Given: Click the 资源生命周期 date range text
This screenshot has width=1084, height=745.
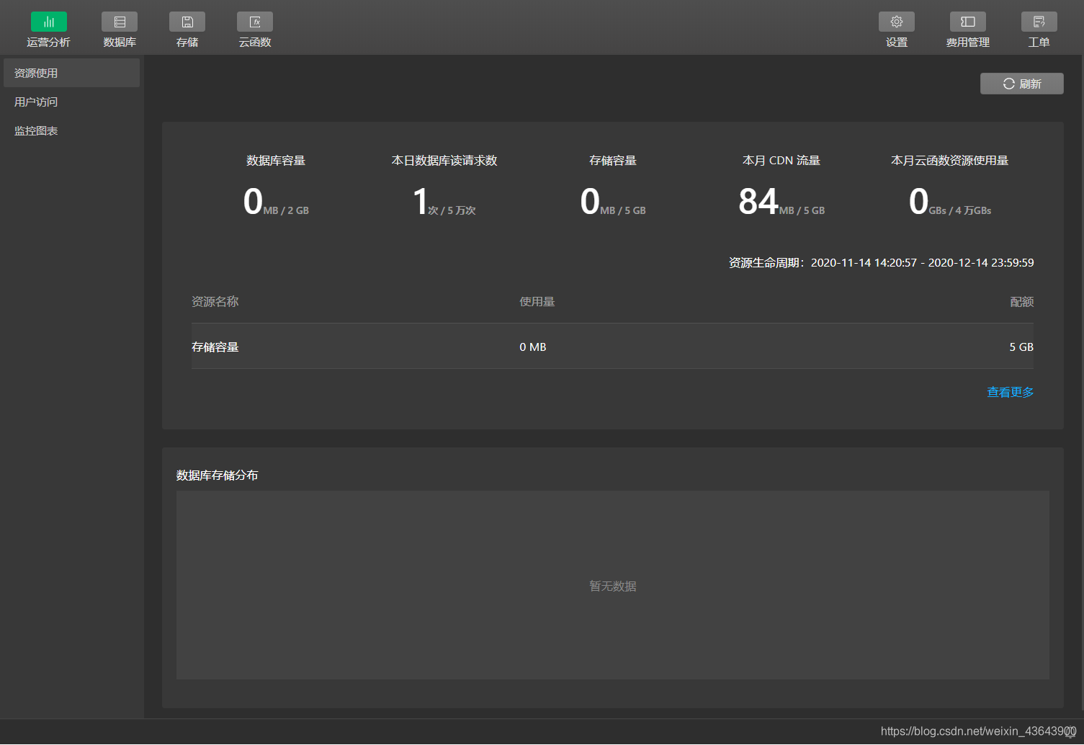Looking at the screenshot, I should click(x=881, y=263).
